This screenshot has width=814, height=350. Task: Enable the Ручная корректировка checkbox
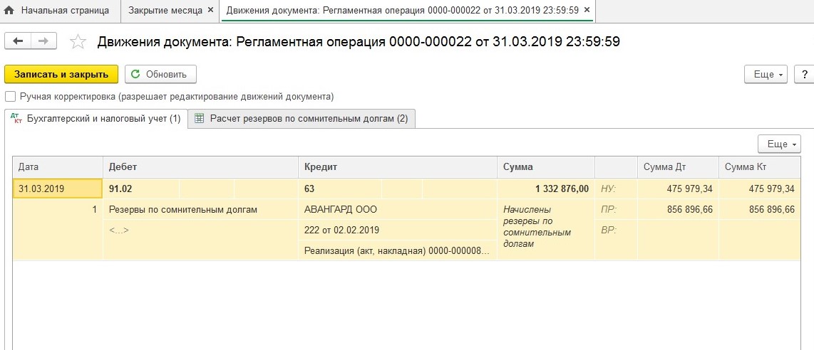tap(11, 96)
